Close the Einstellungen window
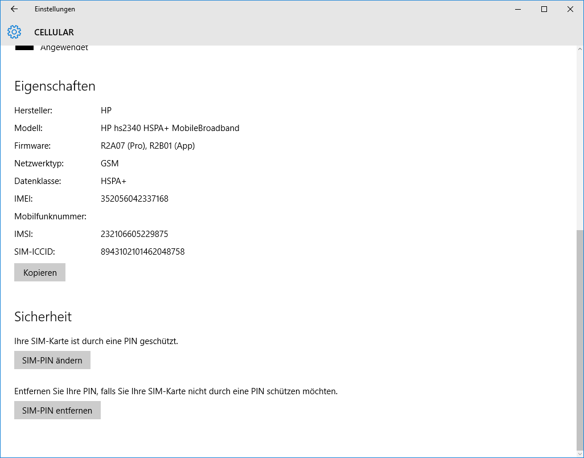584x458 pixels. coord(570,9)
